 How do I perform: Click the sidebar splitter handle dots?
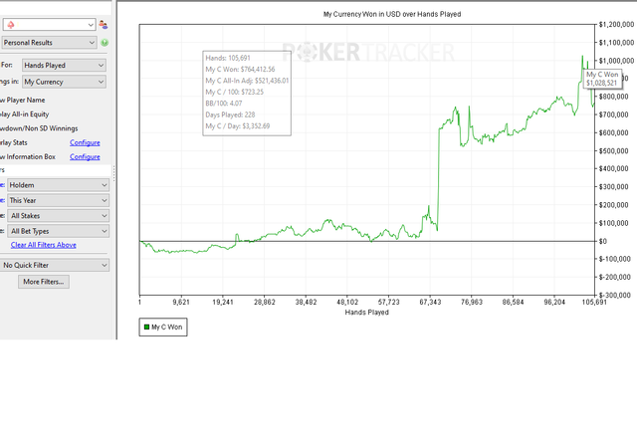tap(114, 174)
